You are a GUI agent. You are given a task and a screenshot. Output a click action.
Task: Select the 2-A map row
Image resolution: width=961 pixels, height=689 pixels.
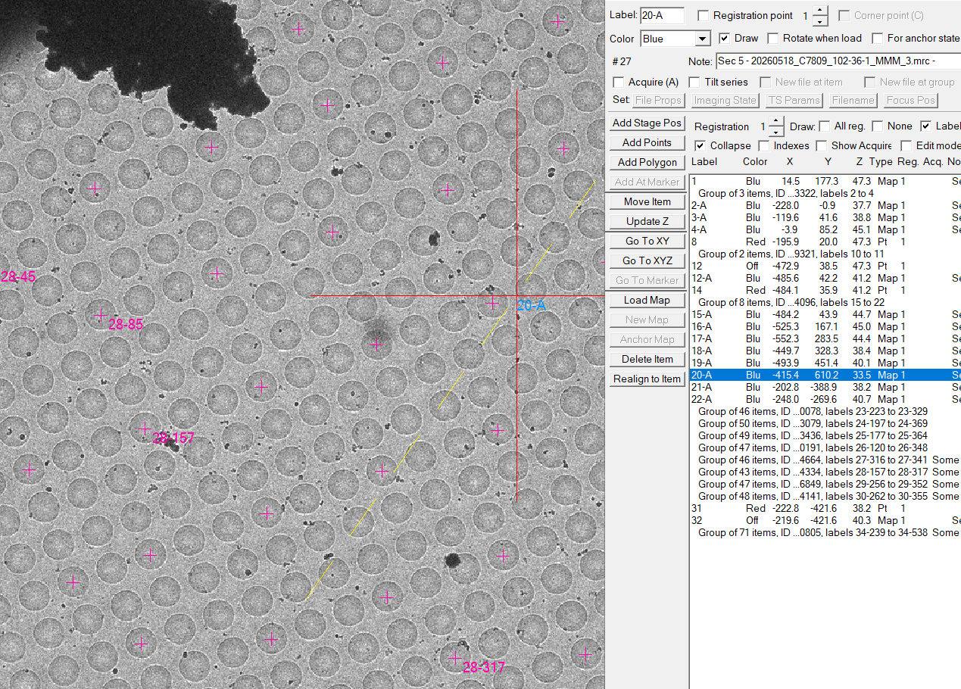pyautogui.click(x=825, y=205)
